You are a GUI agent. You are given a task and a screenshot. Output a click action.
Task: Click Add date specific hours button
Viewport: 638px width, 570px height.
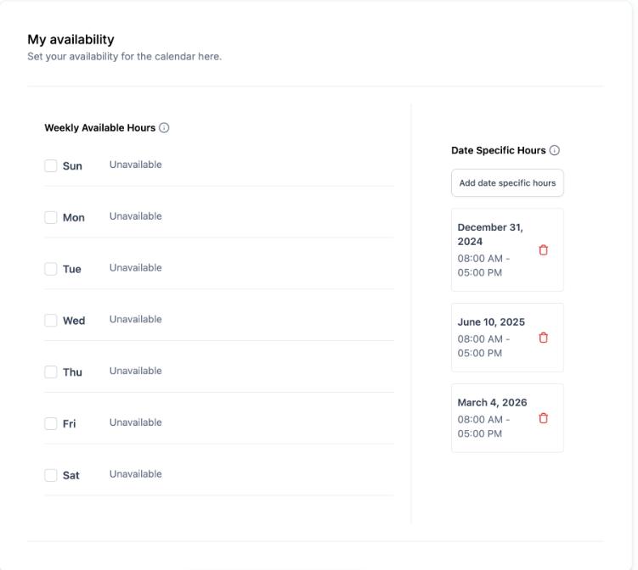507,183
